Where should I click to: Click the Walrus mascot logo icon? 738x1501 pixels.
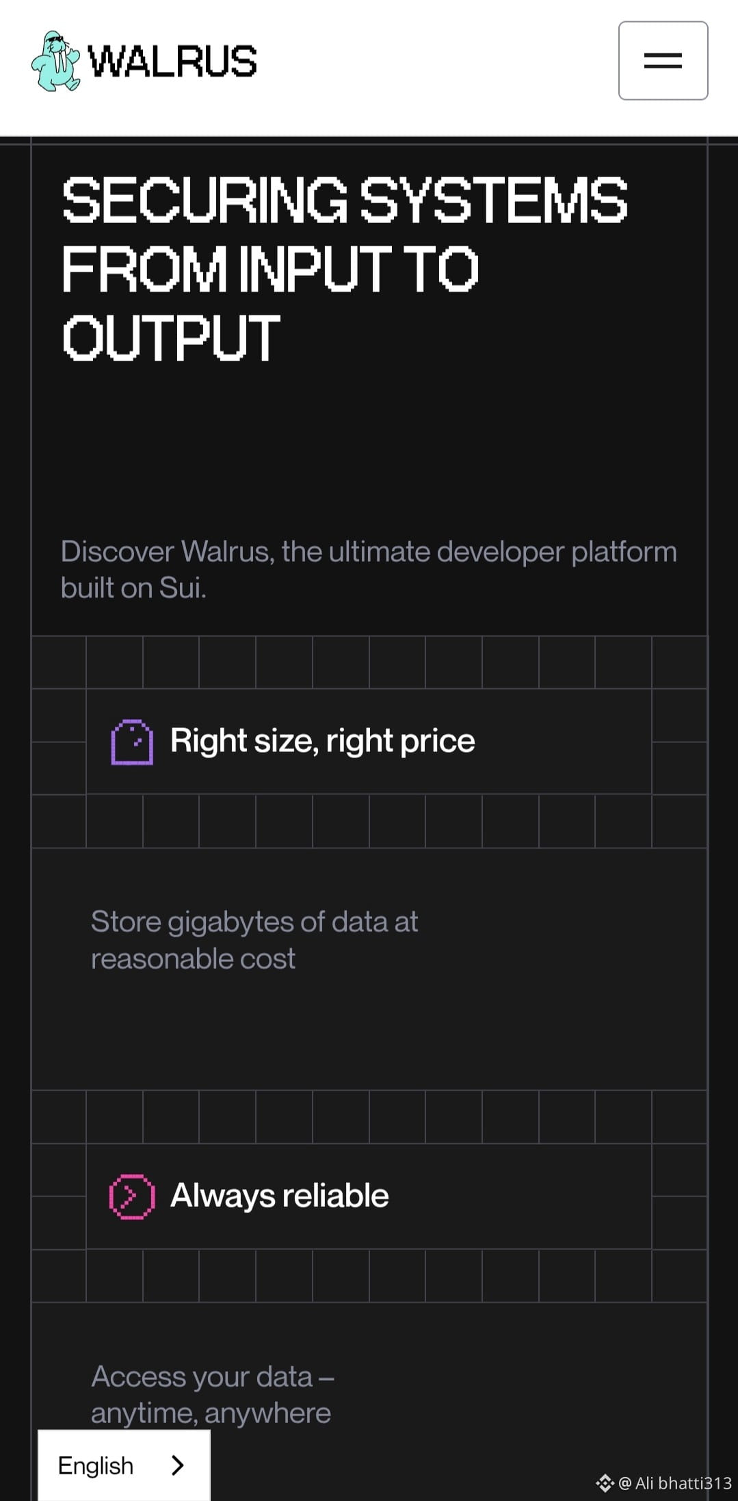56,61
